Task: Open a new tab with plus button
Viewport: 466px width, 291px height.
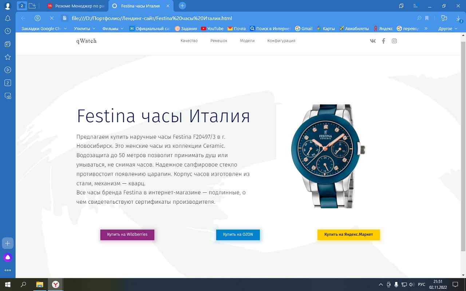Action: click(x=183, y=6)
